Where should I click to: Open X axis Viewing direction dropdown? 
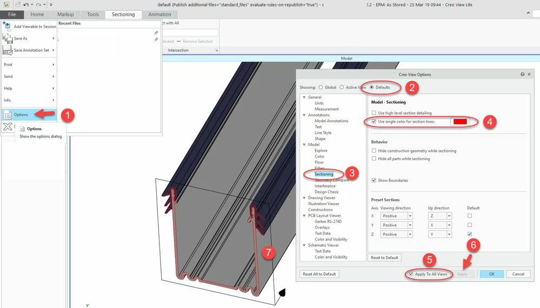tap(410, 216)
